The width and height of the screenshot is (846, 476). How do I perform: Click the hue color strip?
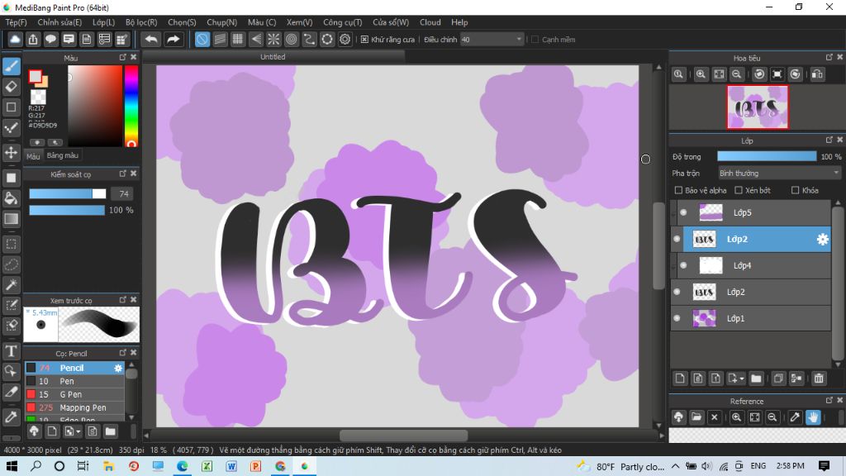click(131, 106)
